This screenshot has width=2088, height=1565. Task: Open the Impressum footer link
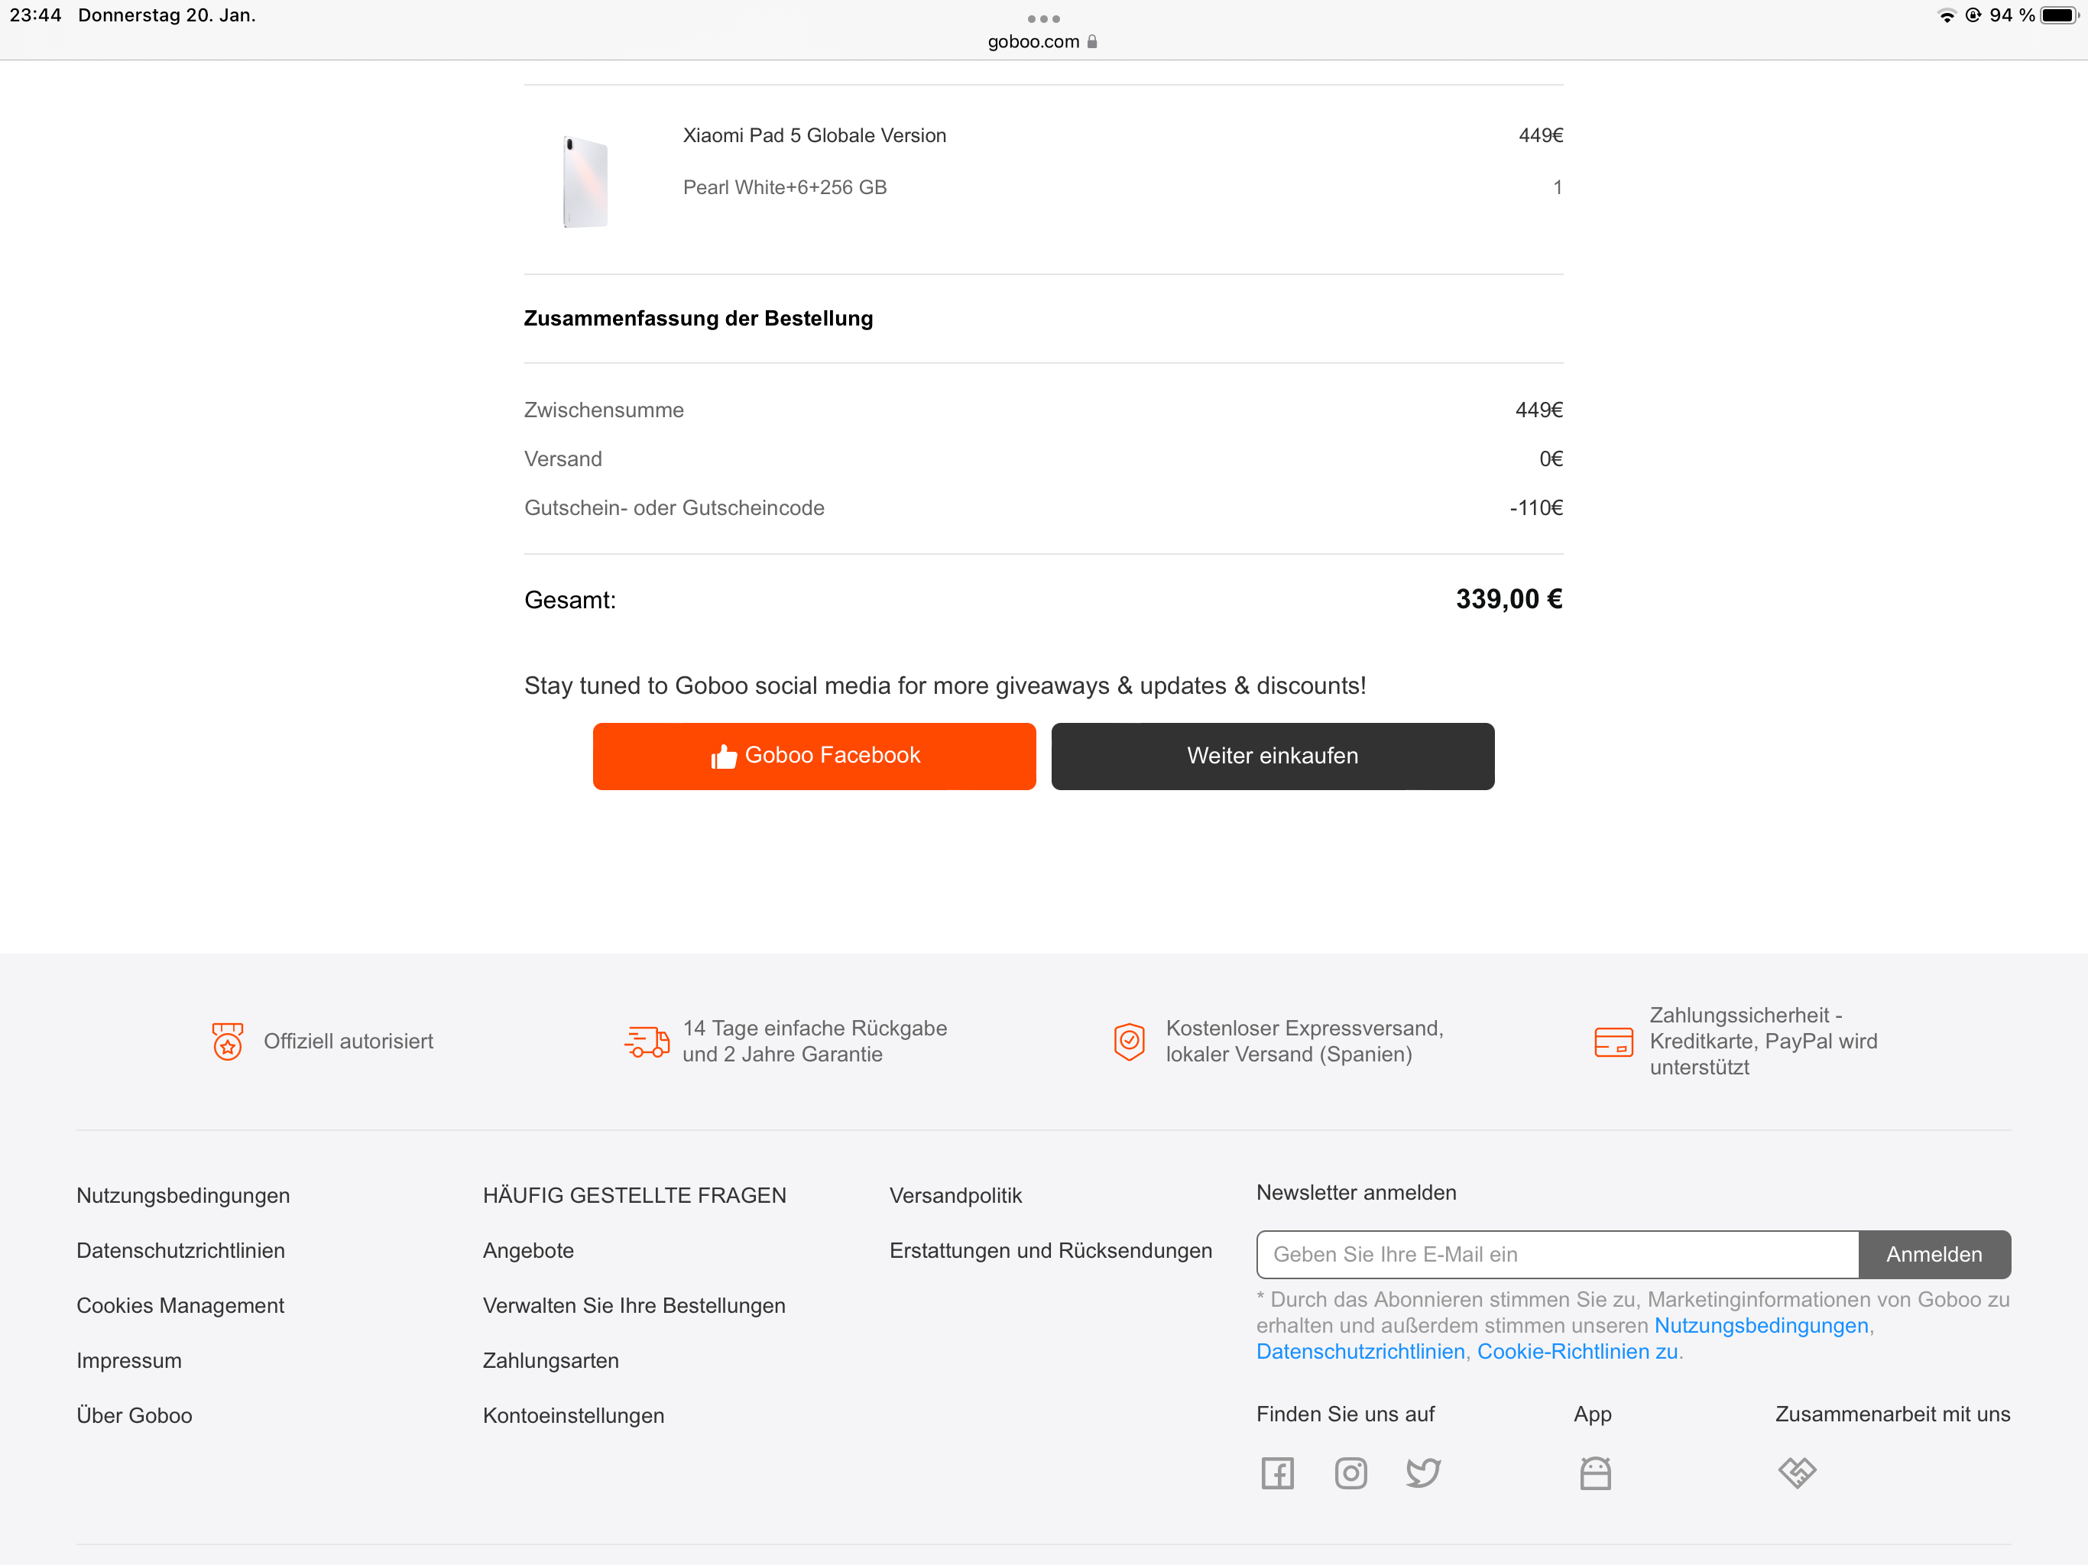(129, 1360)
